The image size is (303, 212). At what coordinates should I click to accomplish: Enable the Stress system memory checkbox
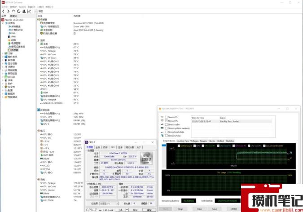[x=167, y=128]
